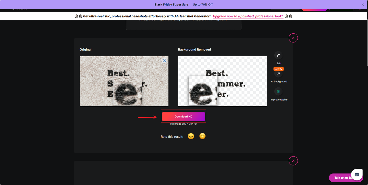368x185 pixels.
Task: Dismiss the second result card below
Action: (293, 161)
